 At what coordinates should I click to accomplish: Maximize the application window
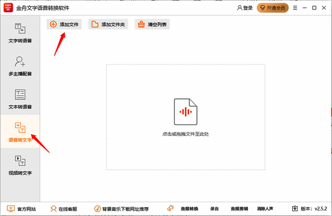point(314,8)
